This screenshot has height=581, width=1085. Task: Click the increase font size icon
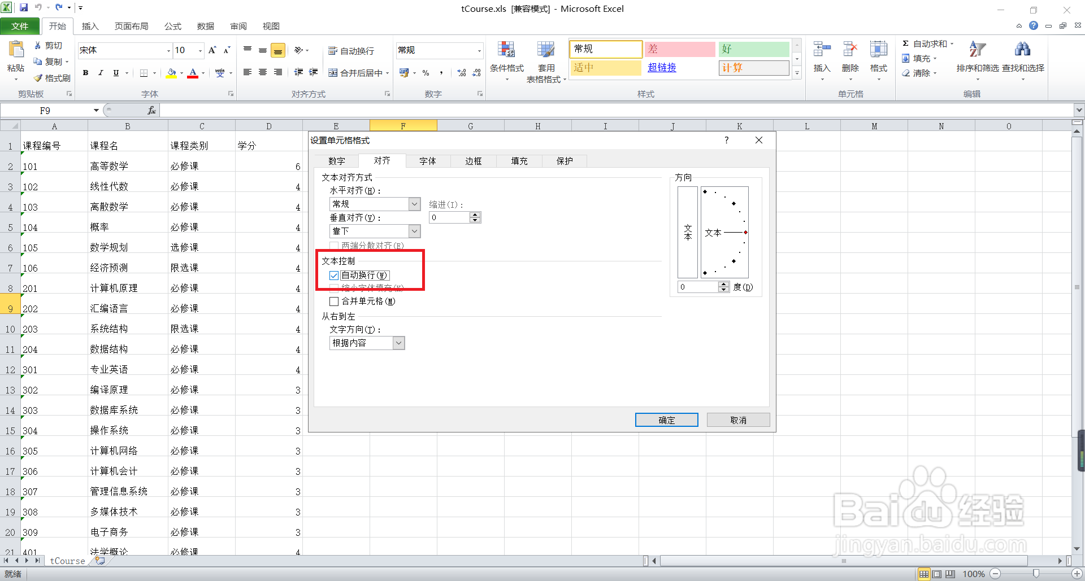[212, 50]
